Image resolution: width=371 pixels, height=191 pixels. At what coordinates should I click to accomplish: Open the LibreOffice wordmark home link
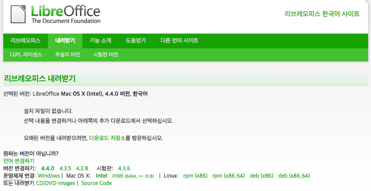click(x=66, y=14)
